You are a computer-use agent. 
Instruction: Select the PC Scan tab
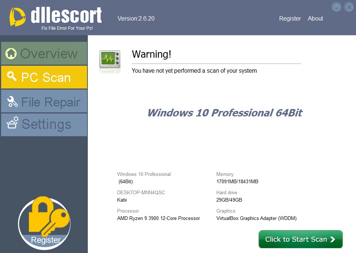[44, 77]
